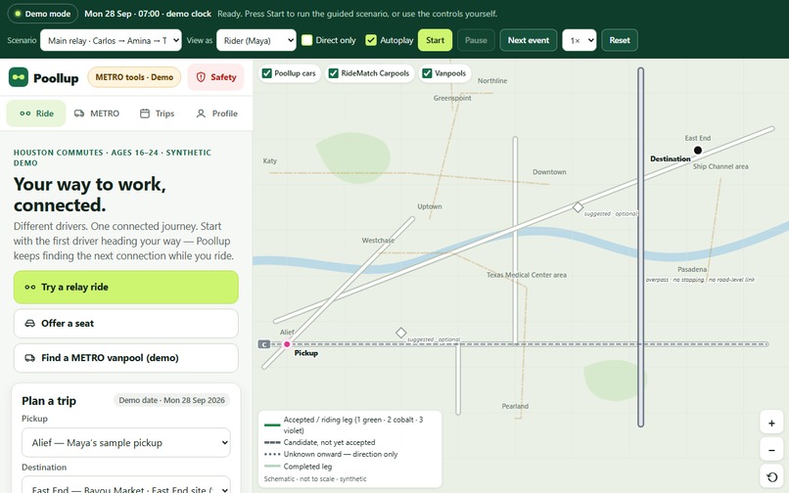The image size is (789, 493).
Task: Switch to the Ride tab
Action: [x=36, y=113]
